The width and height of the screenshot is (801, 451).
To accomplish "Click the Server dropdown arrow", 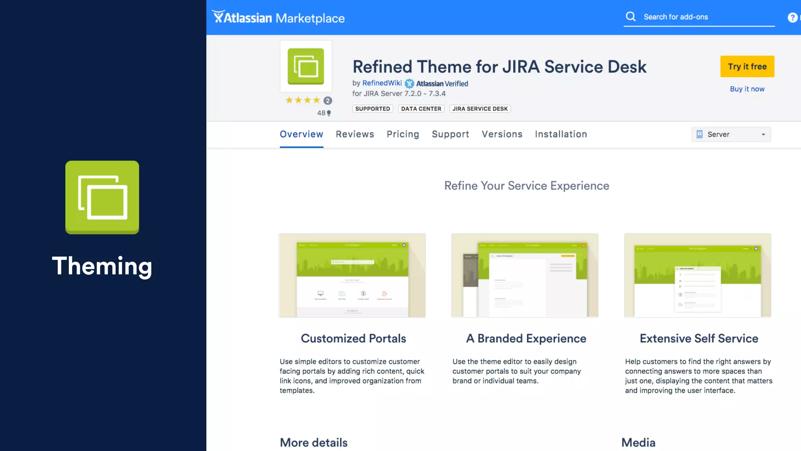I will [x=763, y=134].
